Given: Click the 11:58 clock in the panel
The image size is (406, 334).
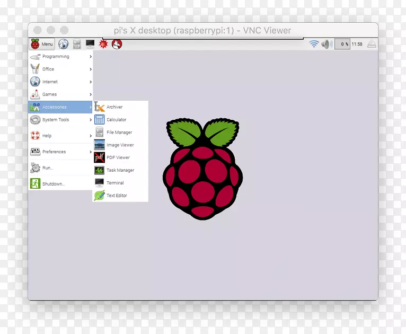Looking at the screenshot, I should [357, 44].
